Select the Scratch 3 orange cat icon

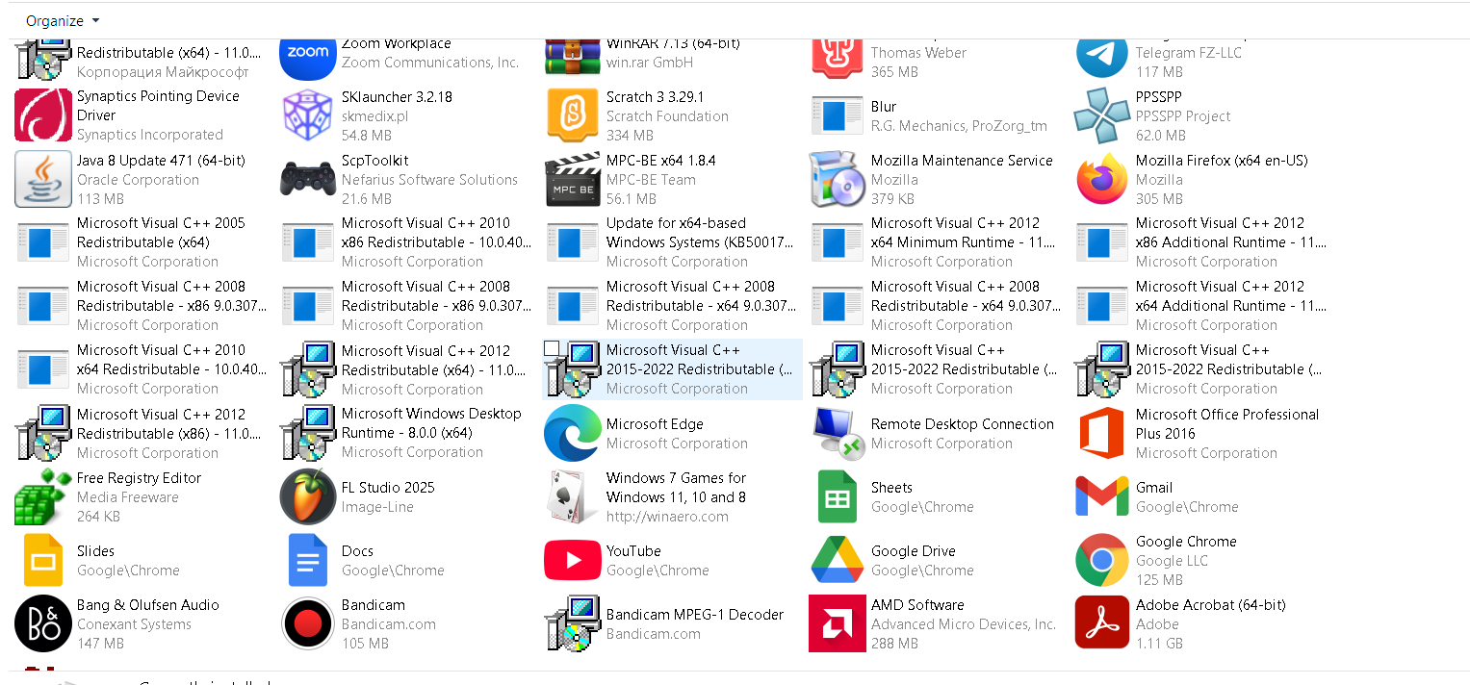pyautogui.click(x=573, y=115)
